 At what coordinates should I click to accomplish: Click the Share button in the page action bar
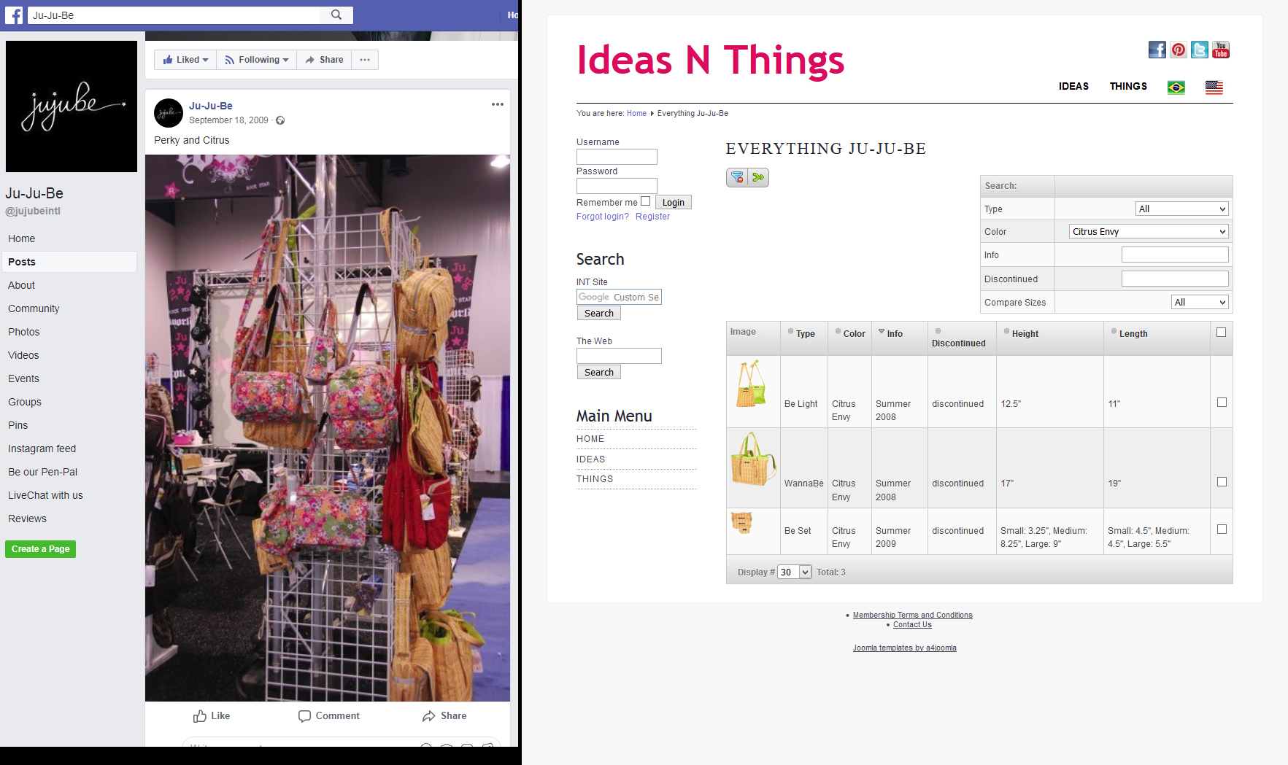tap(324, 60)
